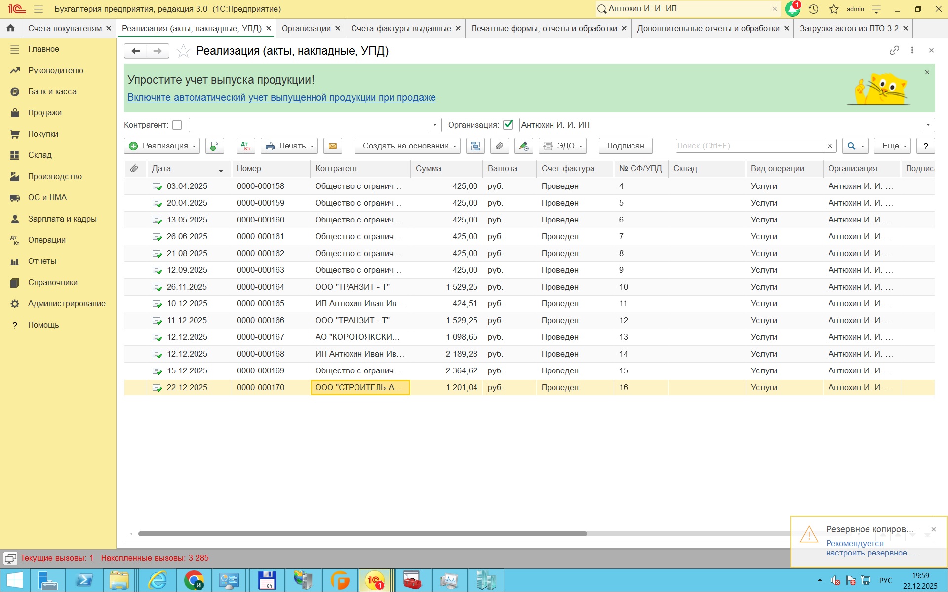Open the Банк и касса section
948x592 pixels.
tap(52, 92)
